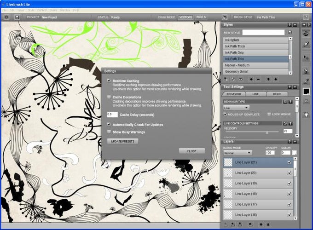The image size is (313, 230).
Task: Select the Brush tool in tools sidebar
Action: tap(306, 33)
